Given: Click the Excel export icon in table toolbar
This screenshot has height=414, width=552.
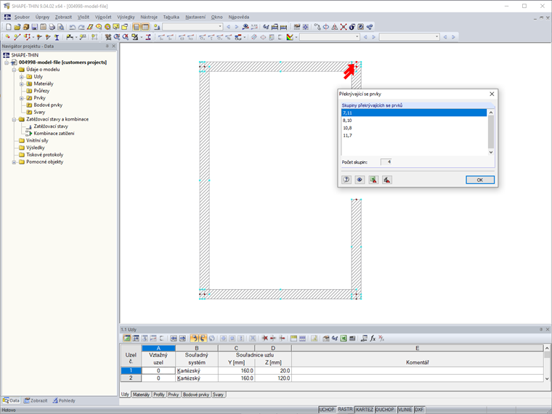Looking at the screenshot, I should (344, 338).
